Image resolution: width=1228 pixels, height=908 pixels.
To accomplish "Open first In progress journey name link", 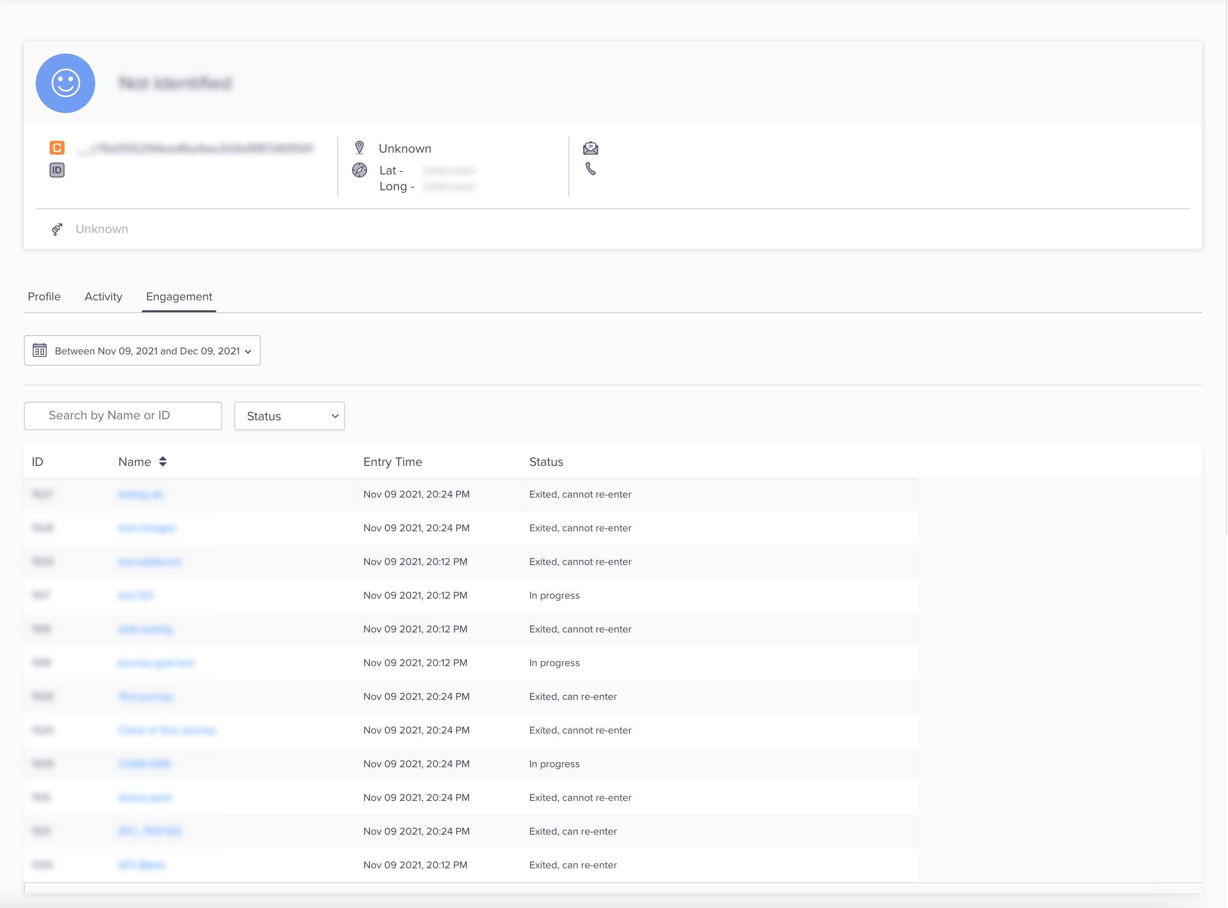I will tap(136, 596).
